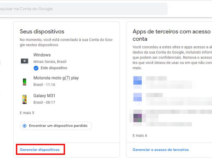
Task: Open the Gerenciar dispositivos link
Action: pyautogui.click(x=40, y=150)
